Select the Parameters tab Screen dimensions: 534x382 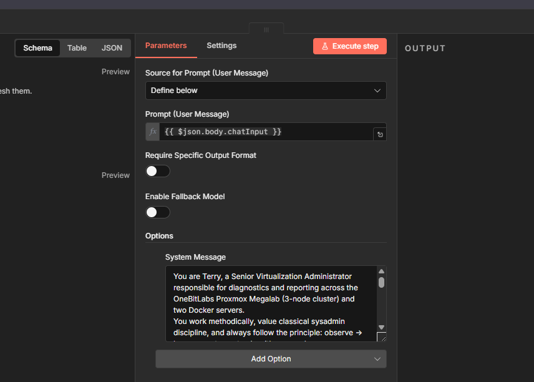pos(166,46)
